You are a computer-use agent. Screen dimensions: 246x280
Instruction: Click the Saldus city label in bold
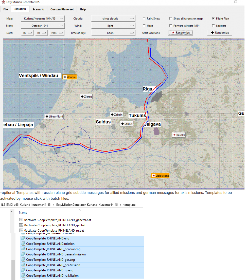point(103,122)
